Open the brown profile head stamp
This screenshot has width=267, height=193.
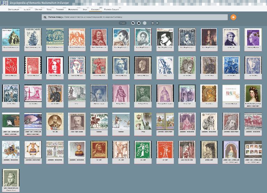143,65
